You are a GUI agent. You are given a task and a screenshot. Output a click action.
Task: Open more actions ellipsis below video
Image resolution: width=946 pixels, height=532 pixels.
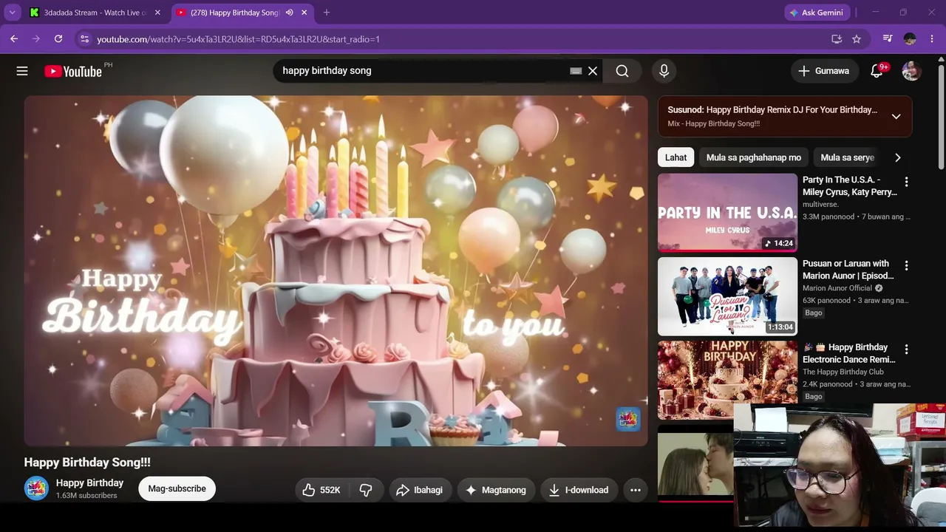click(x=635, y=490)
